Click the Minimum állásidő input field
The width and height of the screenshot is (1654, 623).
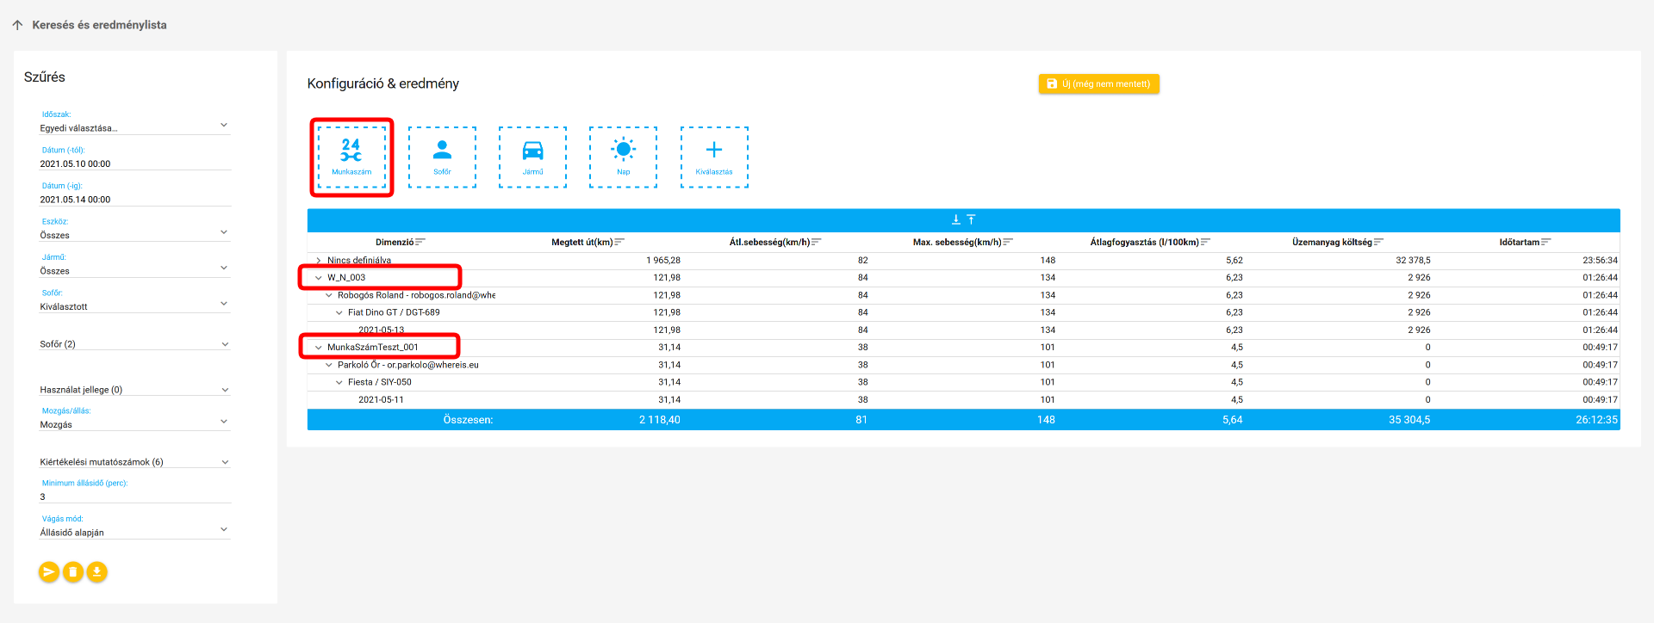point(134,497)
